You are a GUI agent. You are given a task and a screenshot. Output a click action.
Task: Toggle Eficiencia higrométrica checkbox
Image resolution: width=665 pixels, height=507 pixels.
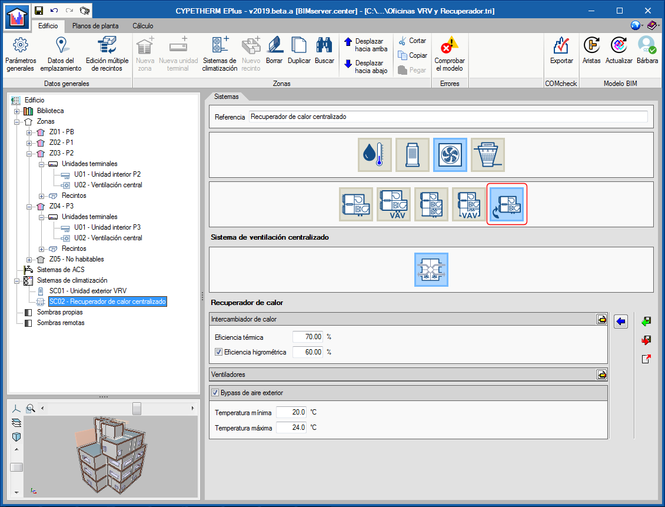[218, 352]
